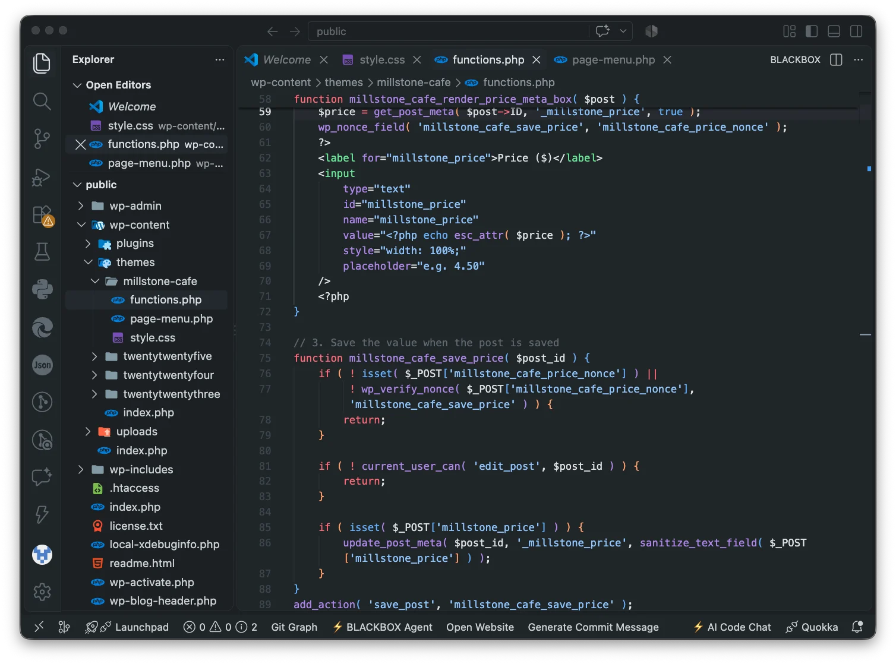Open the Edge browser tools view
The image size is (896, 664).
pos(42,327)
